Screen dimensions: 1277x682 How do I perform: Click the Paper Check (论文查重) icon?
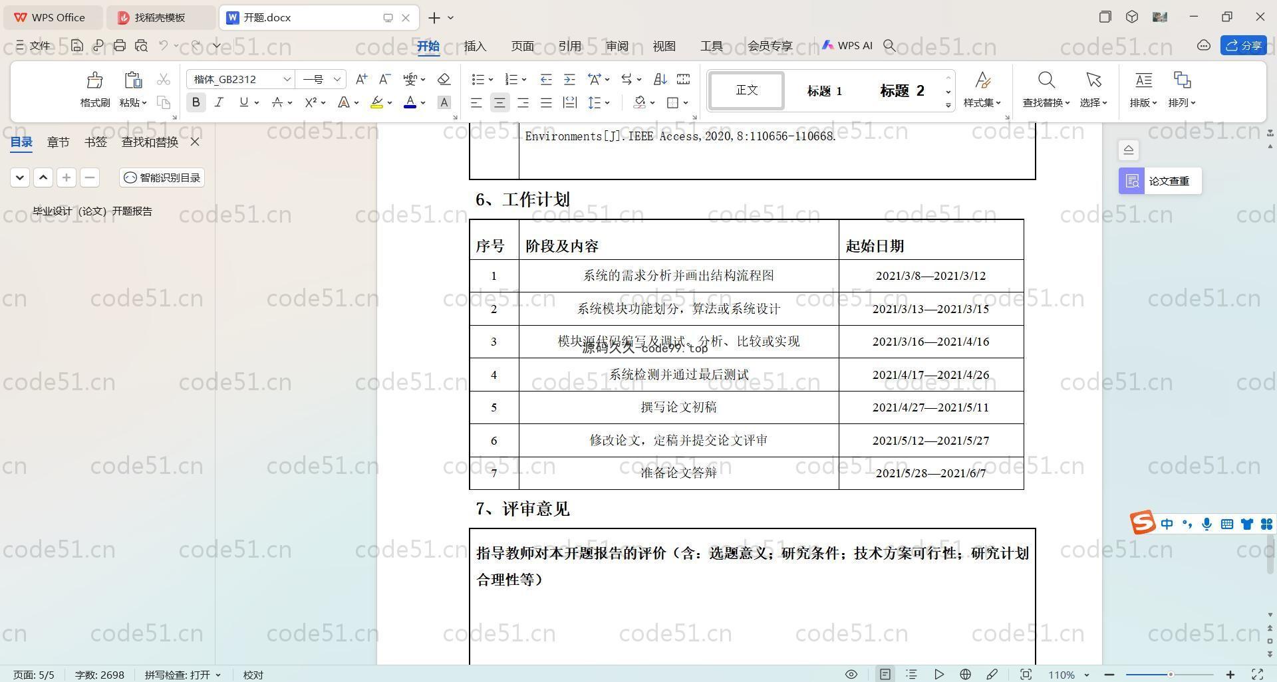pos(1132,181)
